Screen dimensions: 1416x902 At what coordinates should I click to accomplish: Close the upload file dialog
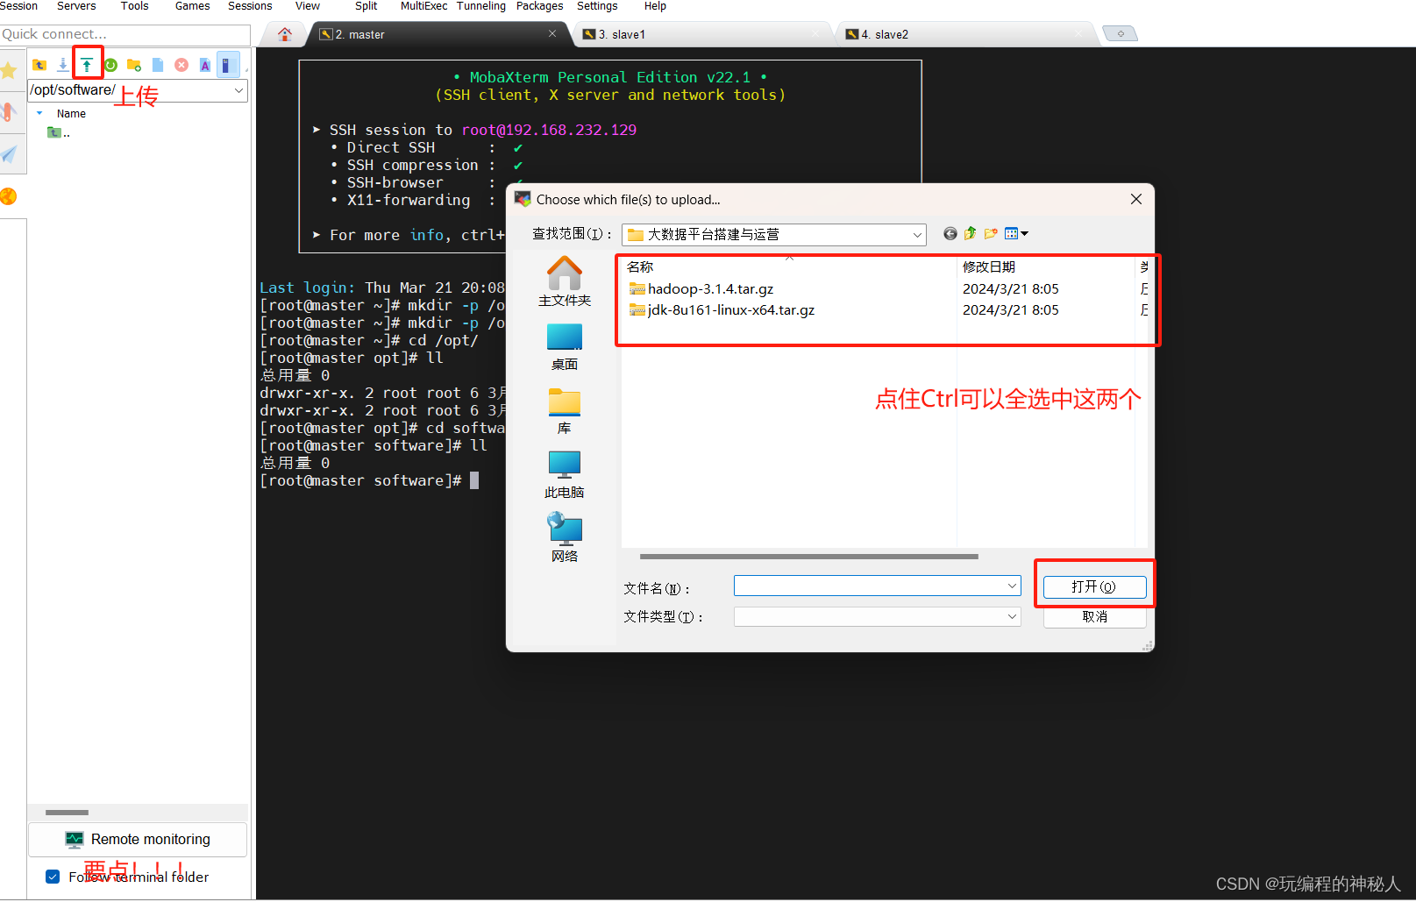coord(1136,199)
